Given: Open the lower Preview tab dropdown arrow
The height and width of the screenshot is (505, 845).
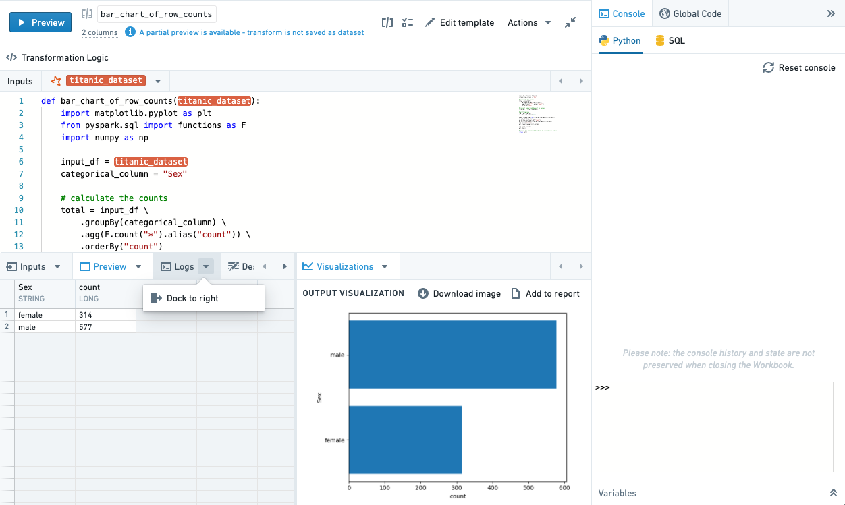Looking at the screenshot, I should coord(138,266).
